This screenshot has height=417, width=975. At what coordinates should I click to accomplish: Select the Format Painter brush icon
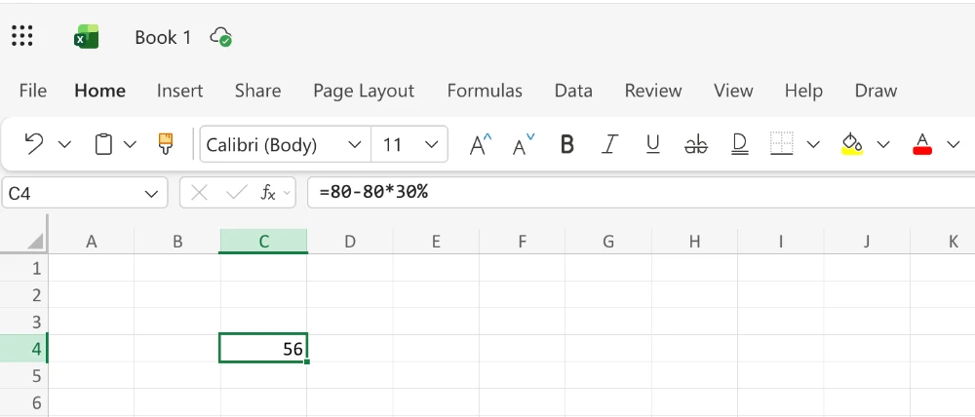pyautogui.click(x=166, y=144)
